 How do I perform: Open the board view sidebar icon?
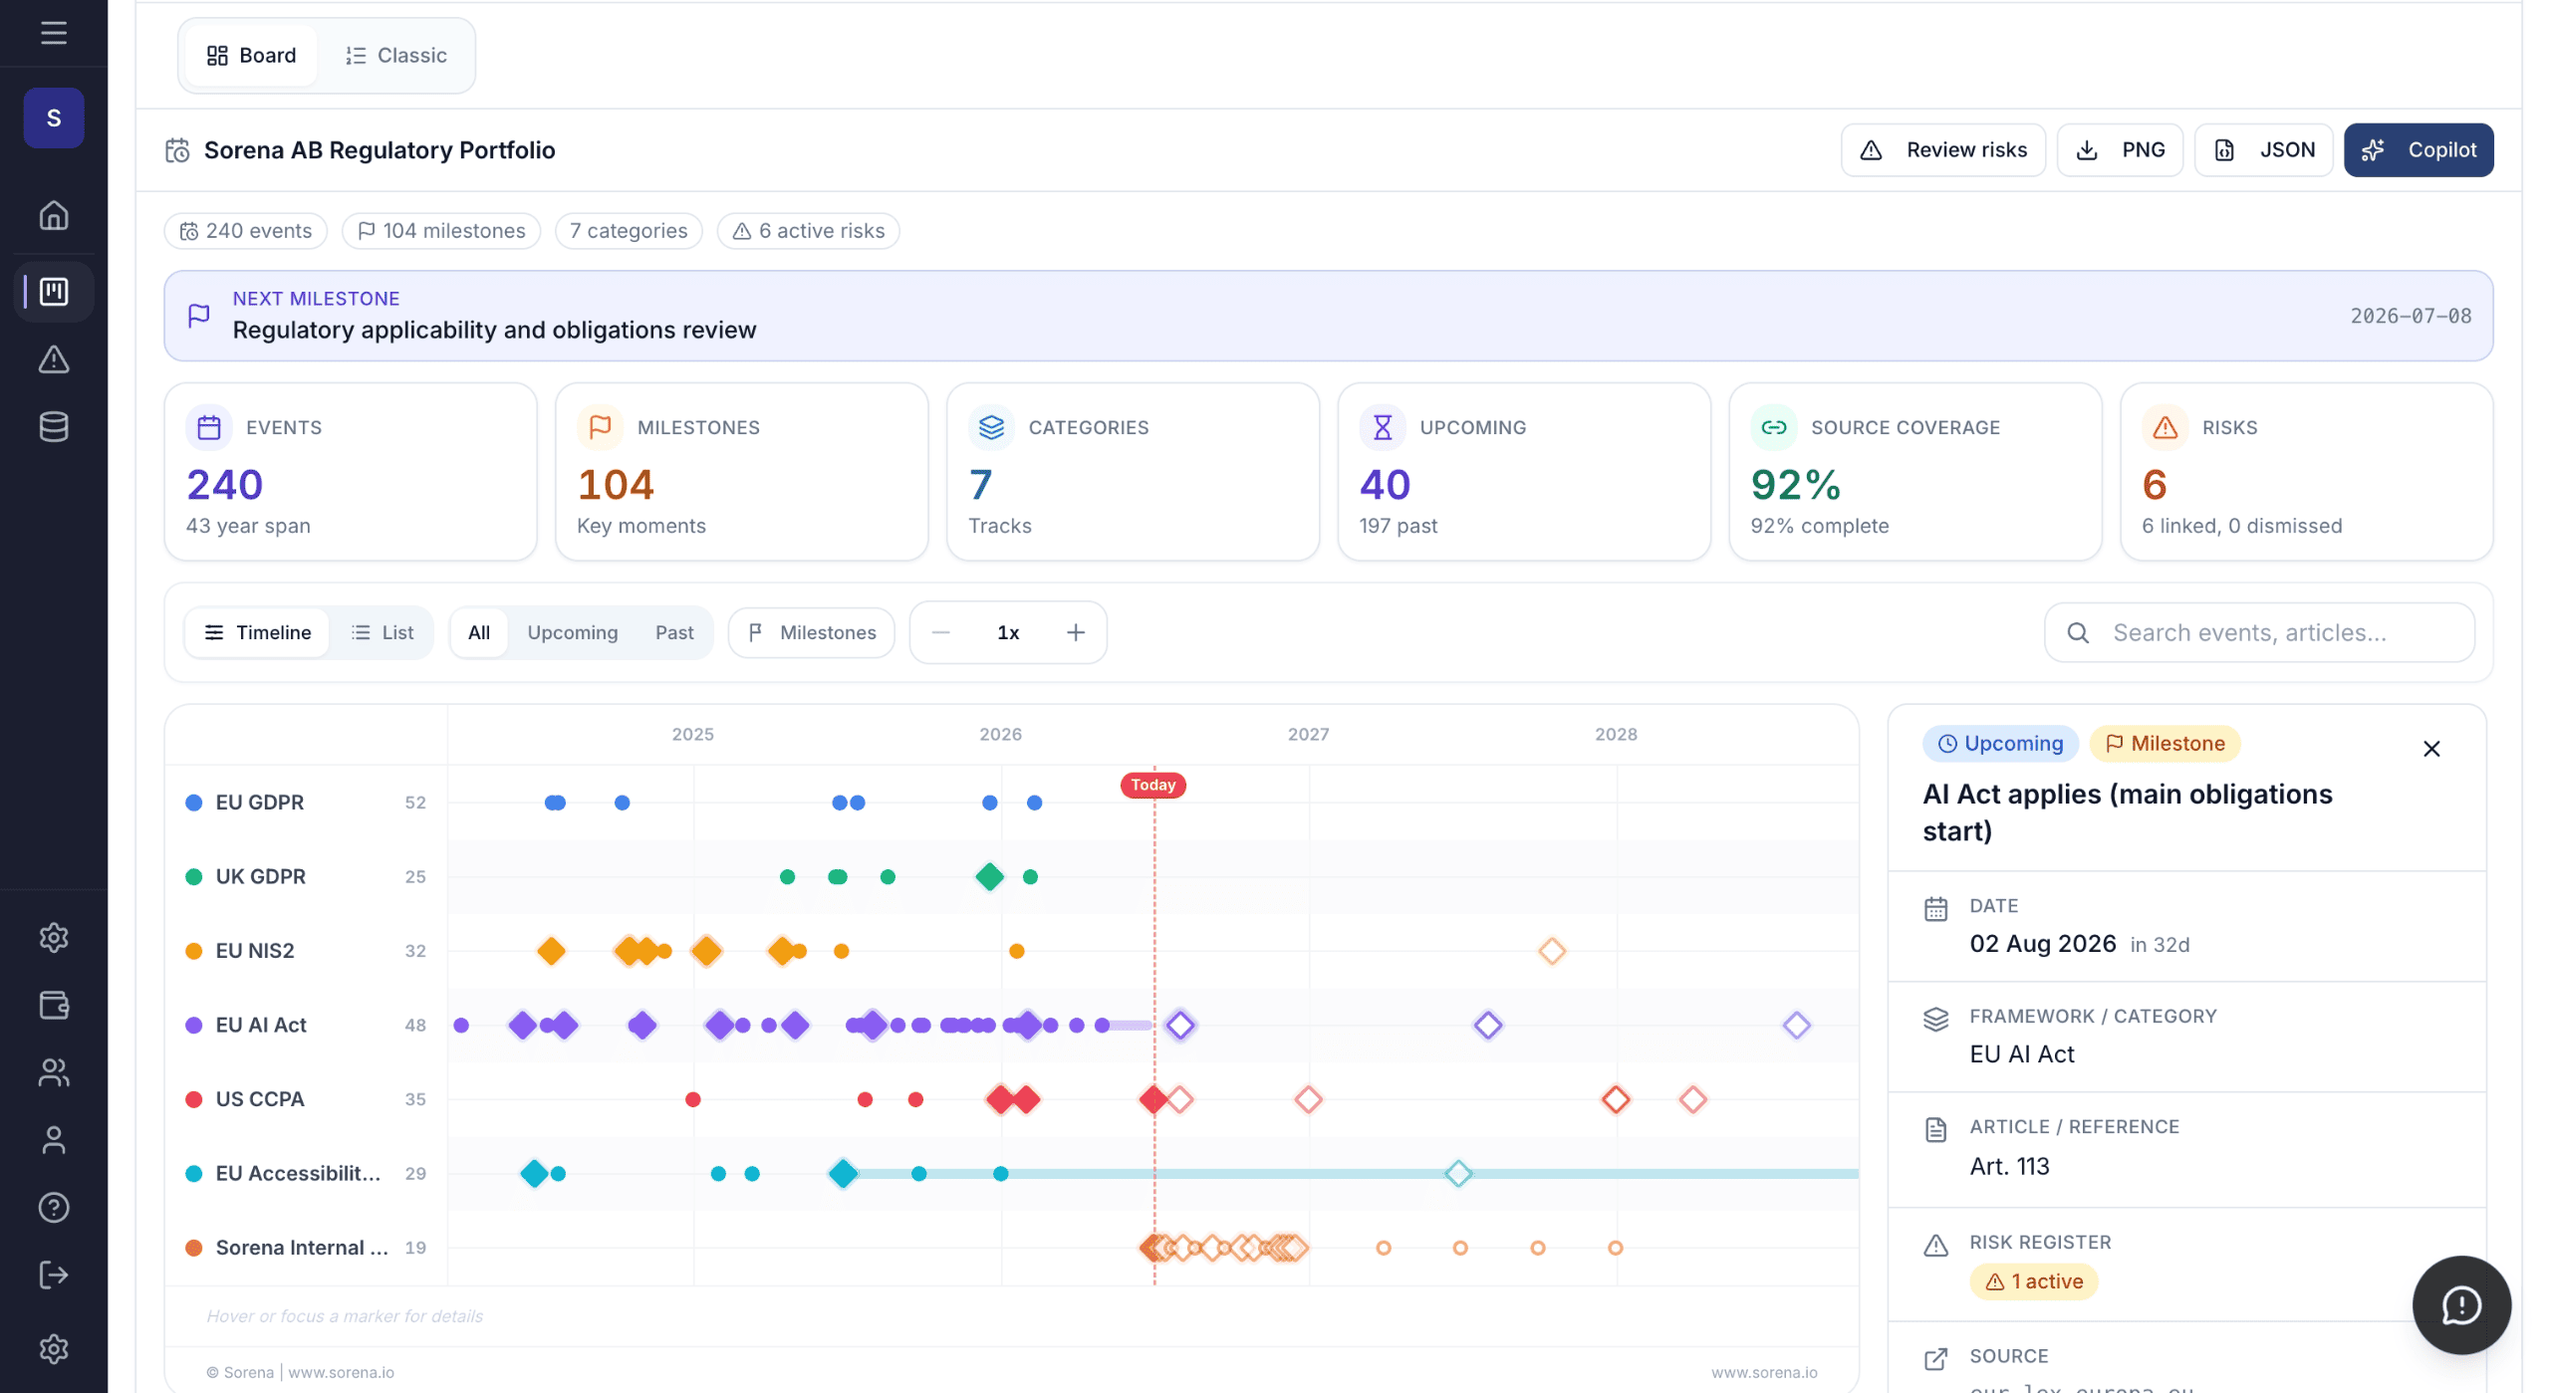click(54, 292)
